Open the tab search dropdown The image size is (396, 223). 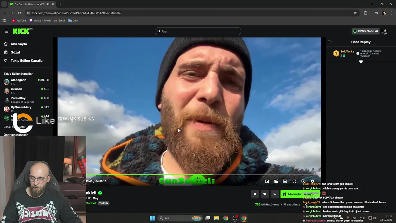4,4
